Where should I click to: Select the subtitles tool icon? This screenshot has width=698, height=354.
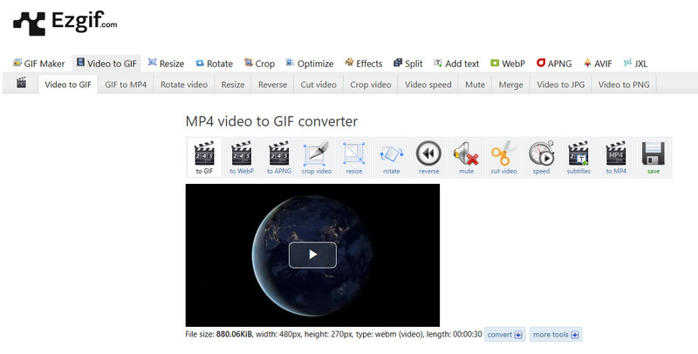578,158
